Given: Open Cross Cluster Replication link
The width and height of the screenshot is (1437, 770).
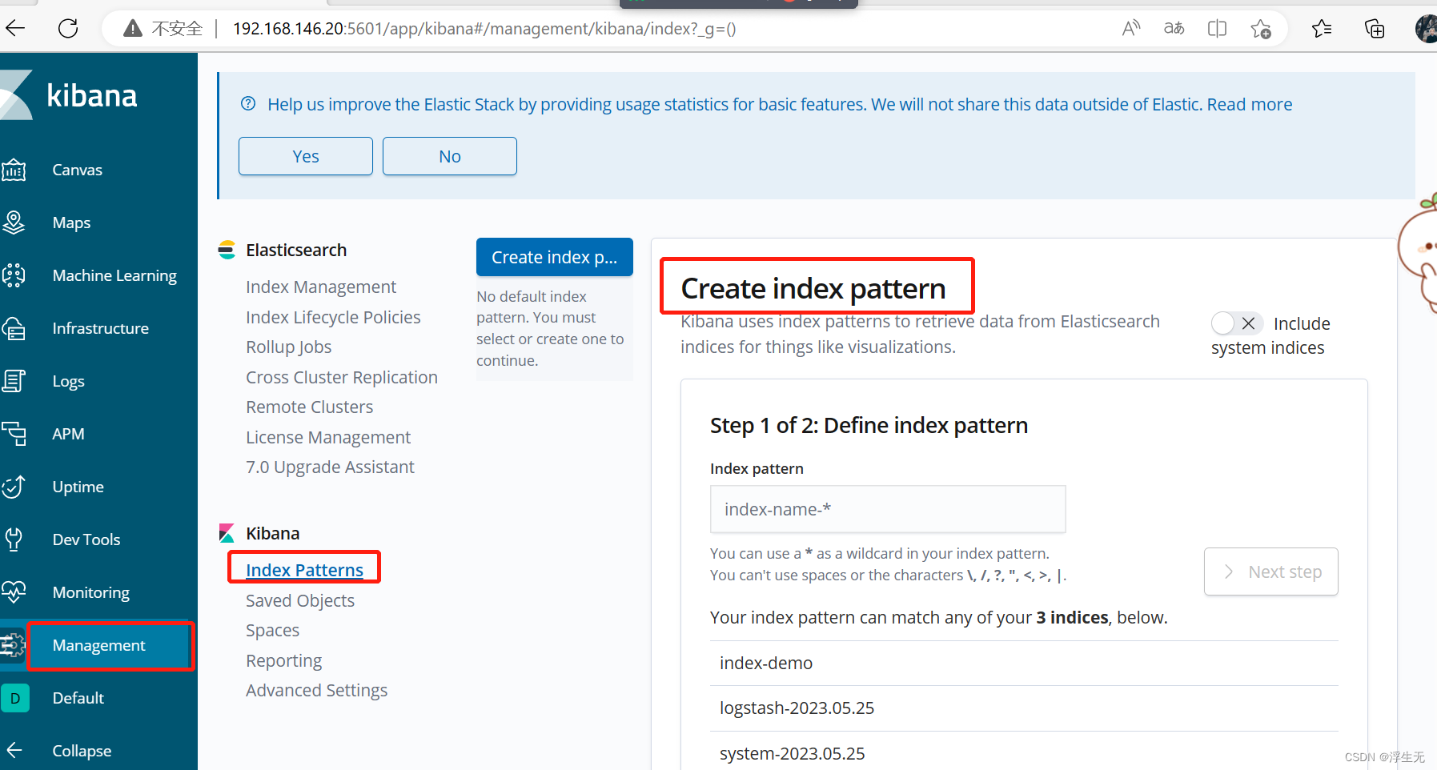Looking at the screenshot, I should [x=342, y=377].
